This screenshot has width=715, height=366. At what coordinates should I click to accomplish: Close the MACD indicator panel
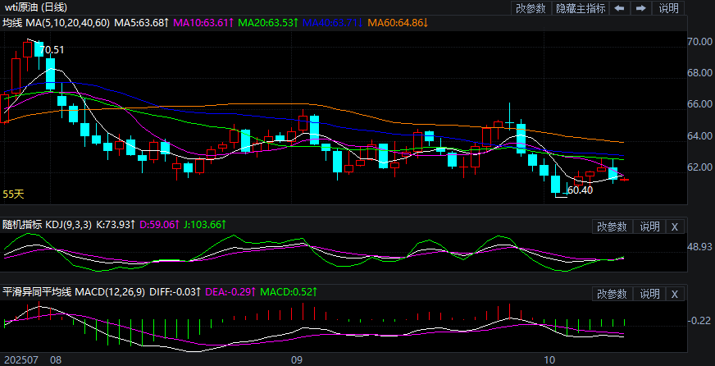pos(675,294)
